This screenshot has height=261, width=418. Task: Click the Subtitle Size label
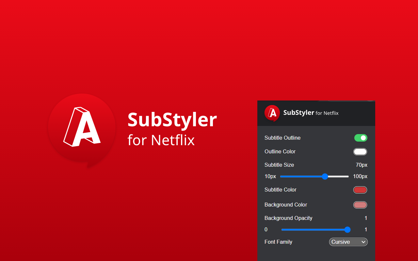[279, 165]
